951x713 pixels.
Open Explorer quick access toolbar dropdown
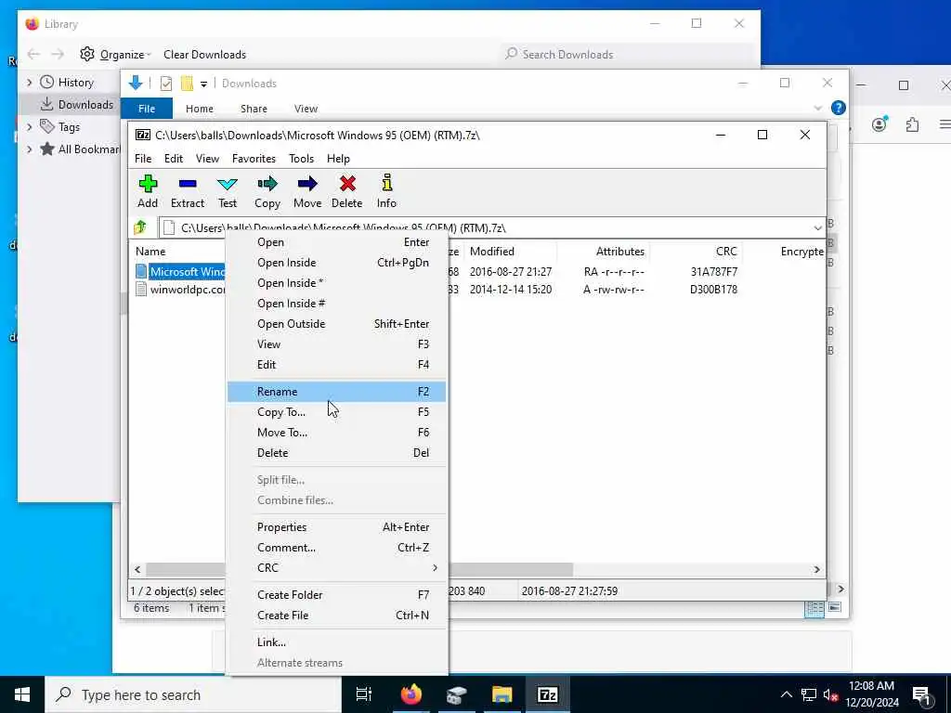point(203,84)
